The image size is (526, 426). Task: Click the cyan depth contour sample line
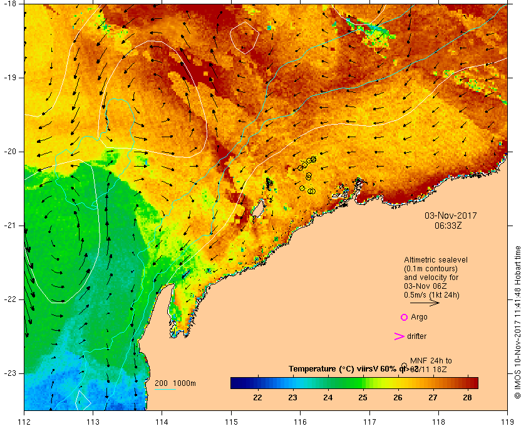[165, 390]
